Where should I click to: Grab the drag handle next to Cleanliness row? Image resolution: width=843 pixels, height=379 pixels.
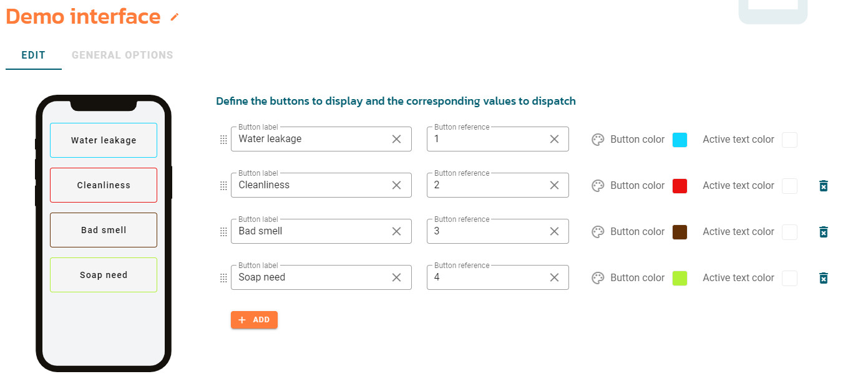[223, 186]
